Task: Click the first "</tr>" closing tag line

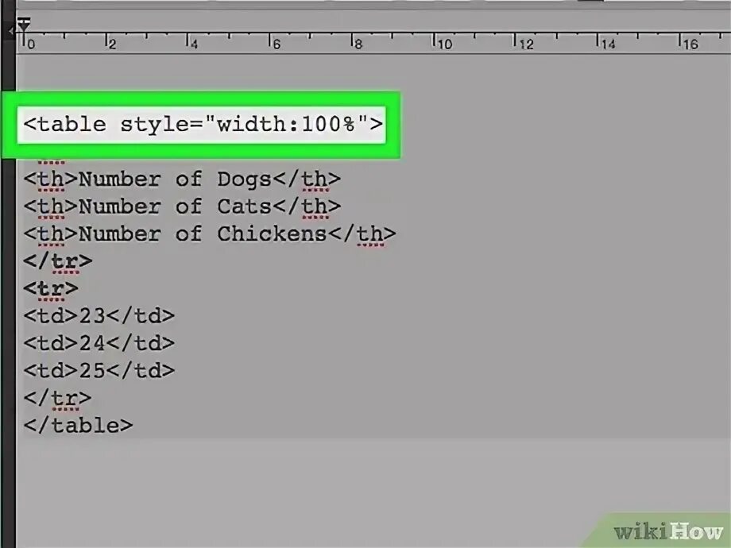Action: pos(58,260)
